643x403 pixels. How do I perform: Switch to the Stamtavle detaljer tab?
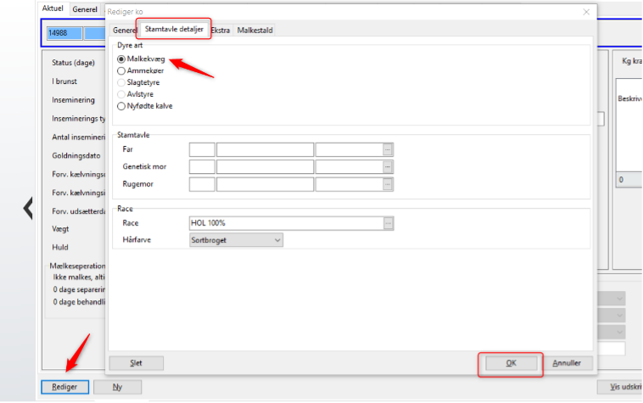[x=174, y=30]
